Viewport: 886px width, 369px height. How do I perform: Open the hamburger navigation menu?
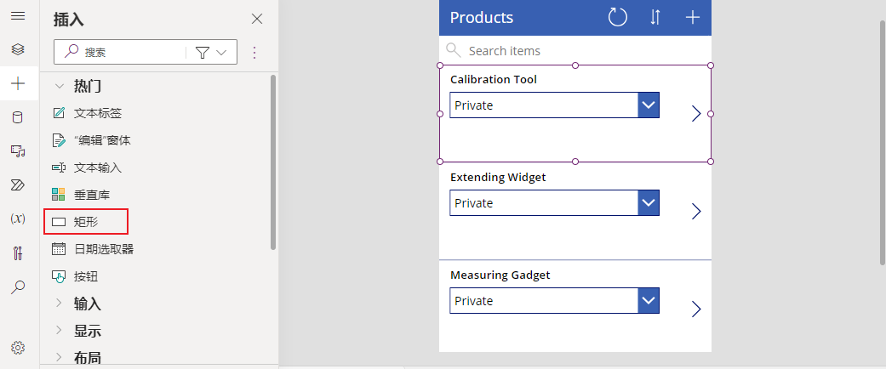18,16
